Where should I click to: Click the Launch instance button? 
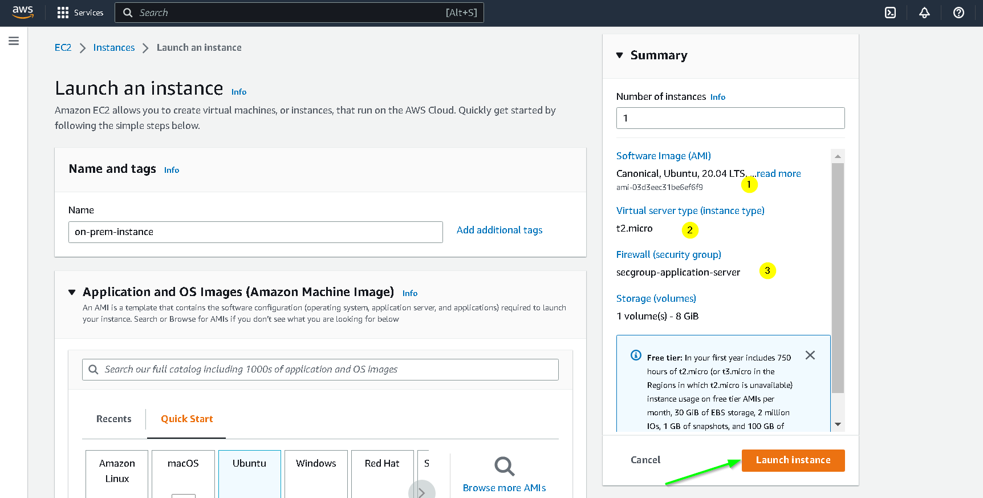pyautogui.click(x=793, y=460)
